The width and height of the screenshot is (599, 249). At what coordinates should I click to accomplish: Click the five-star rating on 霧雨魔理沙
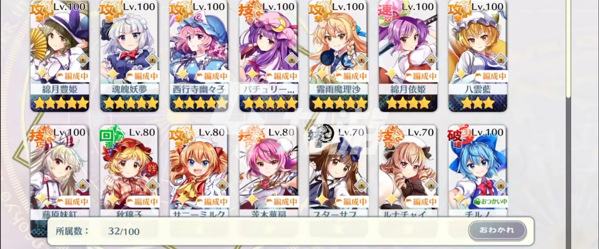pos(338,103)
